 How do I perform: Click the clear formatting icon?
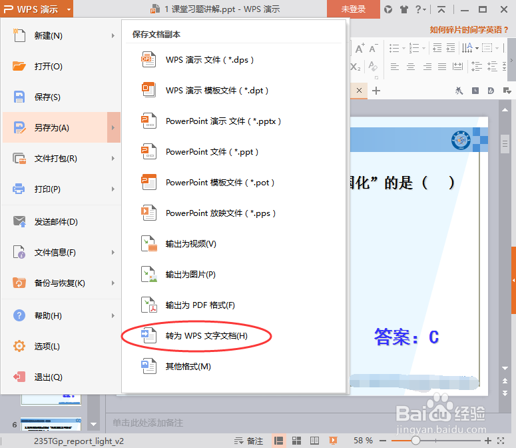[373, 67]
